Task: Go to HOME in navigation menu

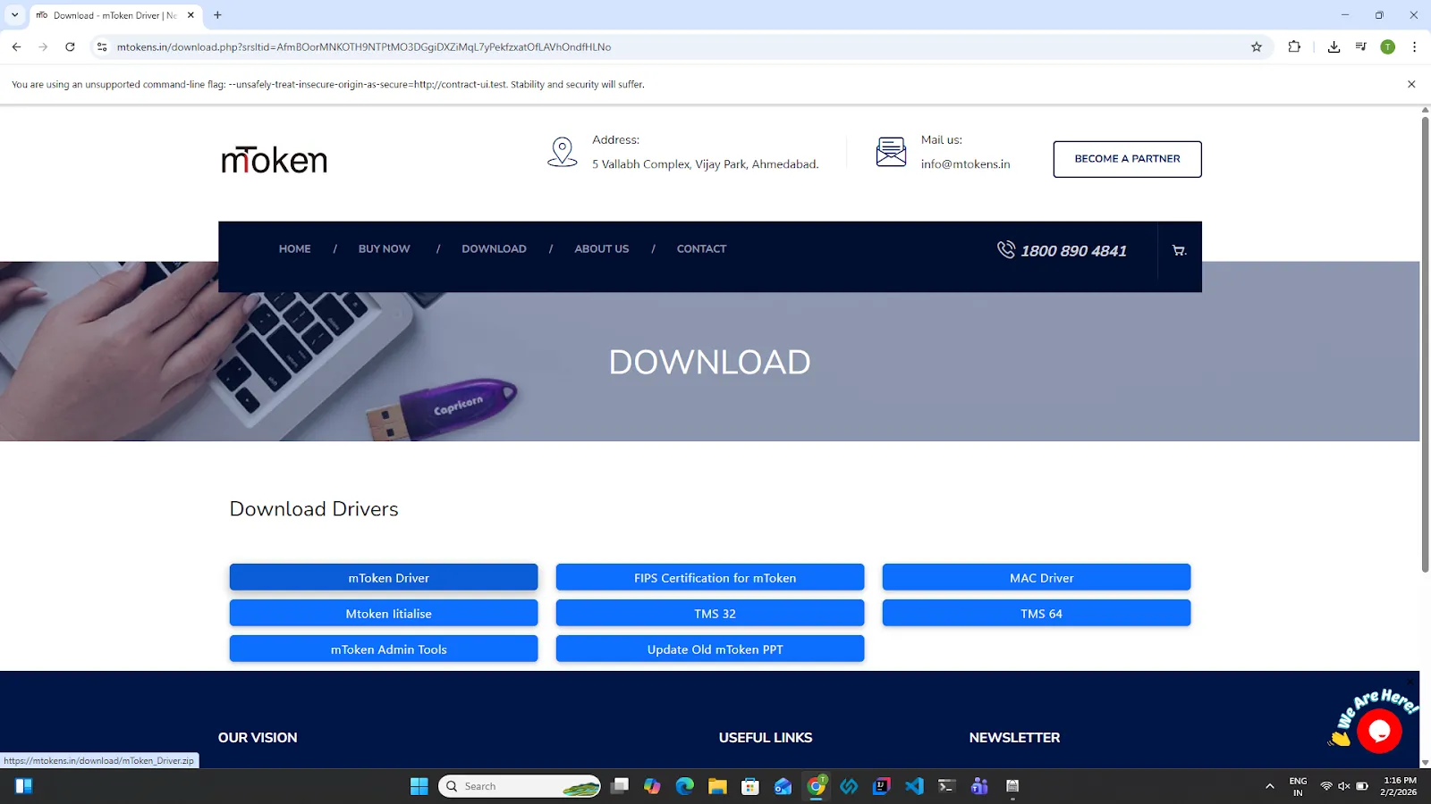Action: [x=294, y=249]
